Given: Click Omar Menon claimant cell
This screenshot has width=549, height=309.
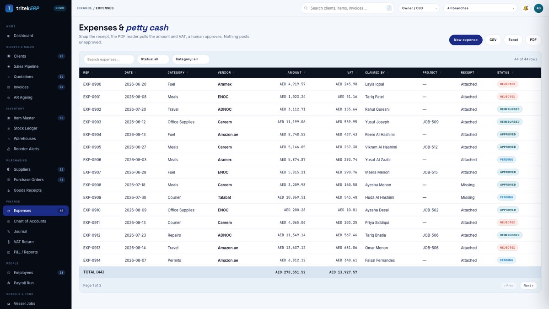Looking at the screenshot, I should pyautogui.click(x=377, y=248).
